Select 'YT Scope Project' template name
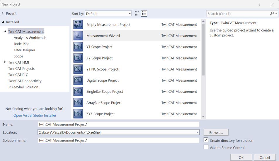This screenshot has width=279, height=161. pos(99,47)
